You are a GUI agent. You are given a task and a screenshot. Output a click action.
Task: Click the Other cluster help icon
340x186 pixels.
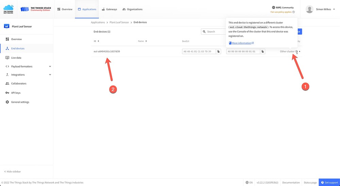click(x=296, y=52)
